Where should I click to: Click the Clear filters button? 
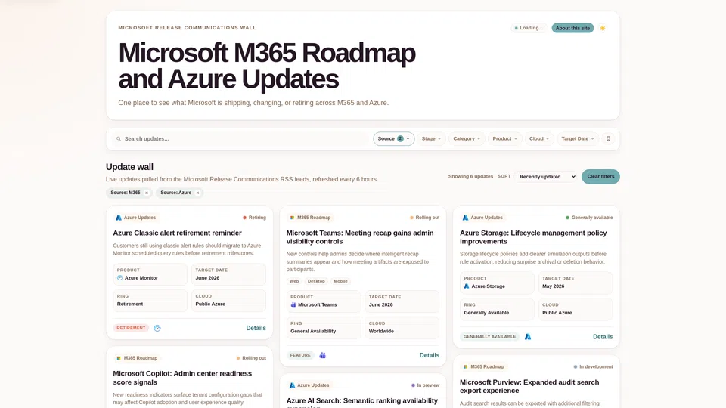point(600,176)
